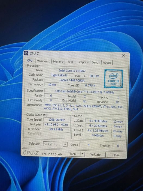The image size is (143, 191).
Task: Open the About tab
Action: point(107,62)
